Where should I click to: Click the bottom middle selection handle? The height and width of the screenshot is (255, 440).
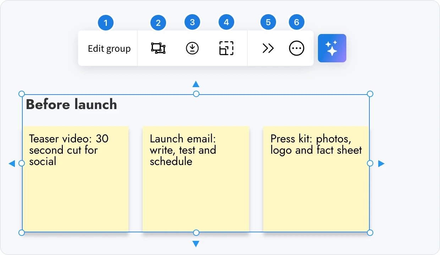tap(196, 233)
